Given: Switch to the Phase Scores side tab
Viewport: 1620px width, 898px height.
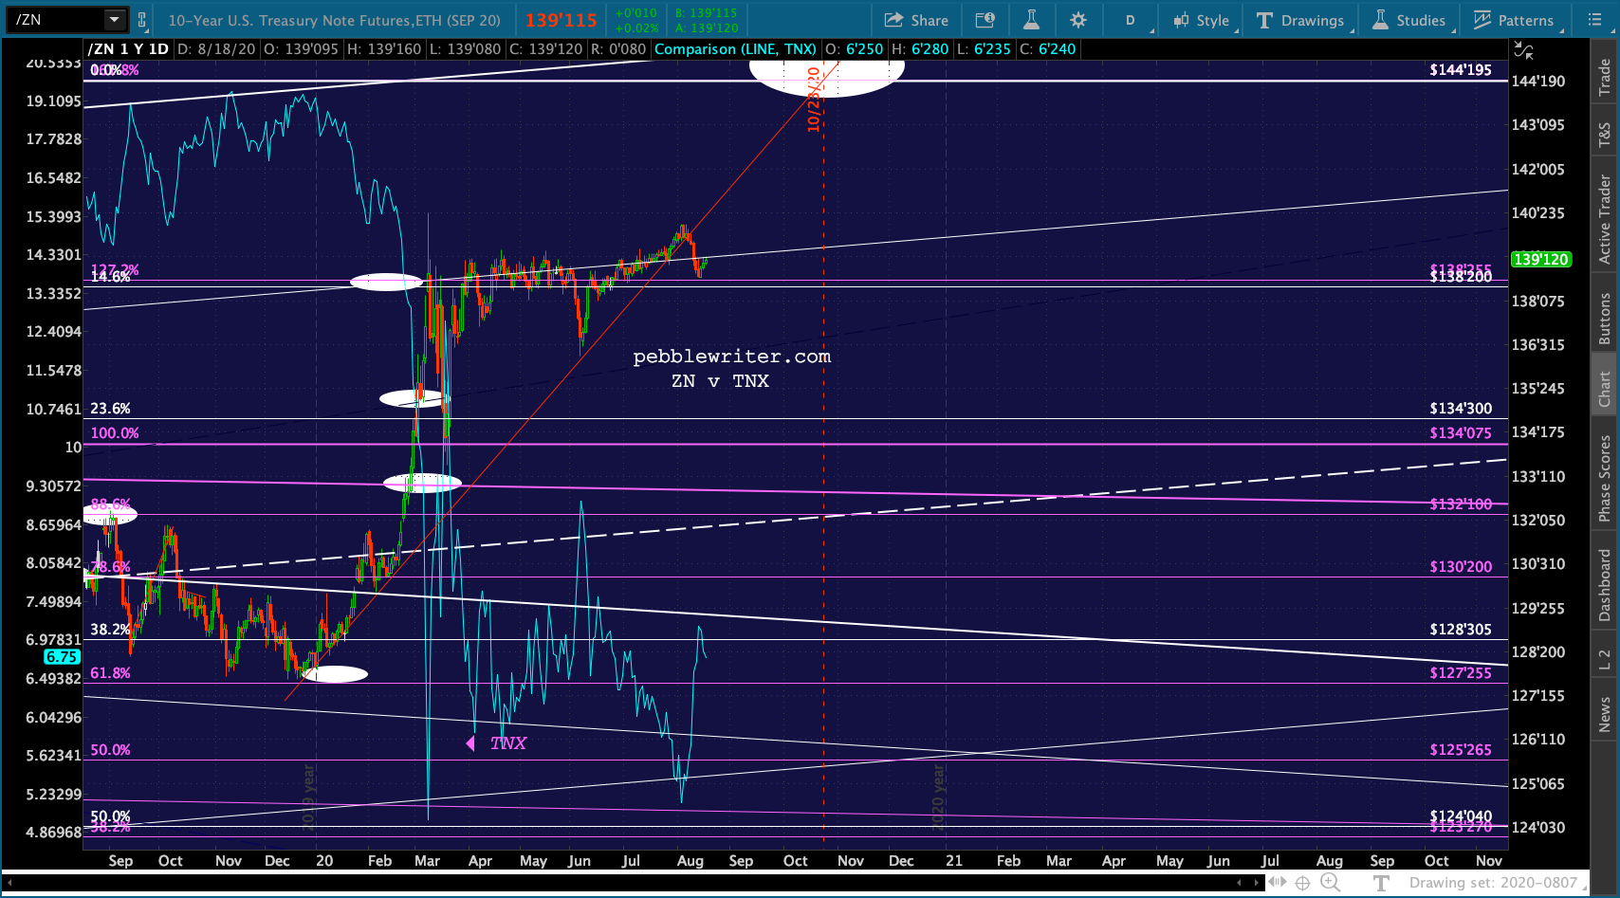Looking at the screenshot, I should click(x=1605, y=478).
